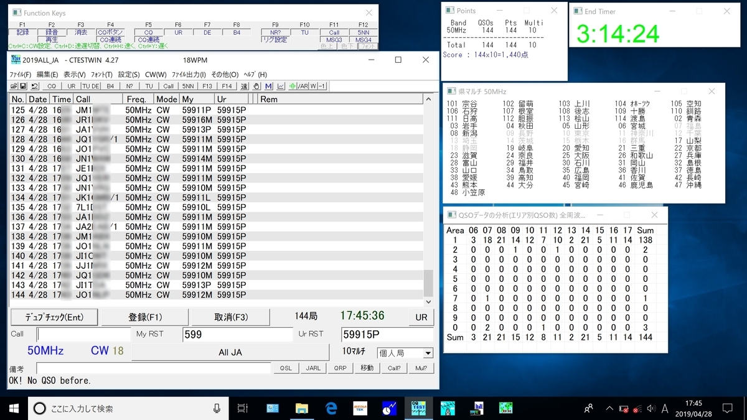The height and width of the screenshot is (420, 747).
Task: Open the graph chart icon in toolbar
Action: [x=281, y=86]
